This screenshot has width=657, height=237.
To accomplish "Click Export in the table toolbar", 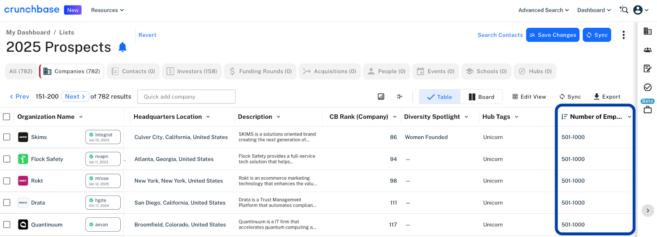I will pyautogui.click(x=607, y=97).
